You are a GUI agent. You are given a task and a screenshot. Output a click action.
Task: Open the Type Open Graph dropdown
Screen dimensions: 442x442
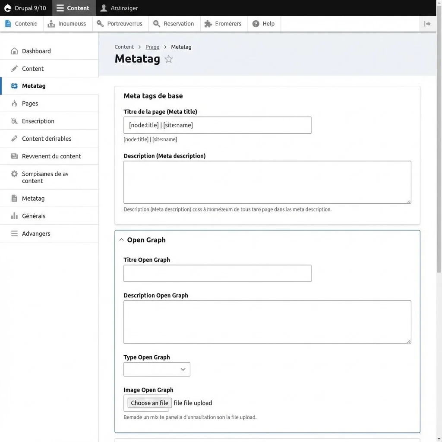[x=157, y=369]
